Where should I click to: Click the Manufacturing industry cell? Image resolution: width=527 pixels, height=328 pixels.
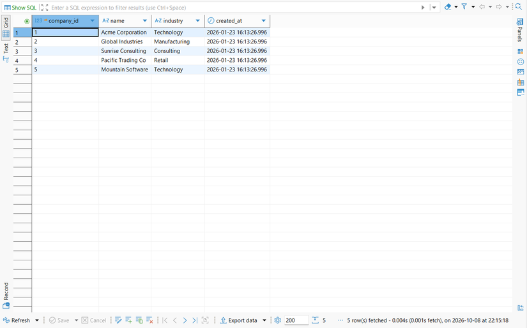(178, 41)
